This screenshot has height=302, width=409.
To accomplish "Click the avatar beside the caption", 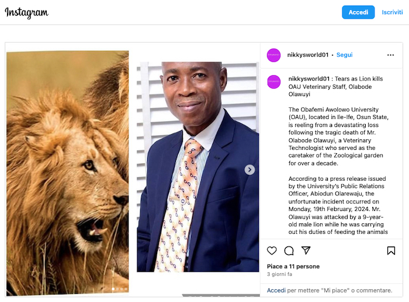I will click(273, 82).
